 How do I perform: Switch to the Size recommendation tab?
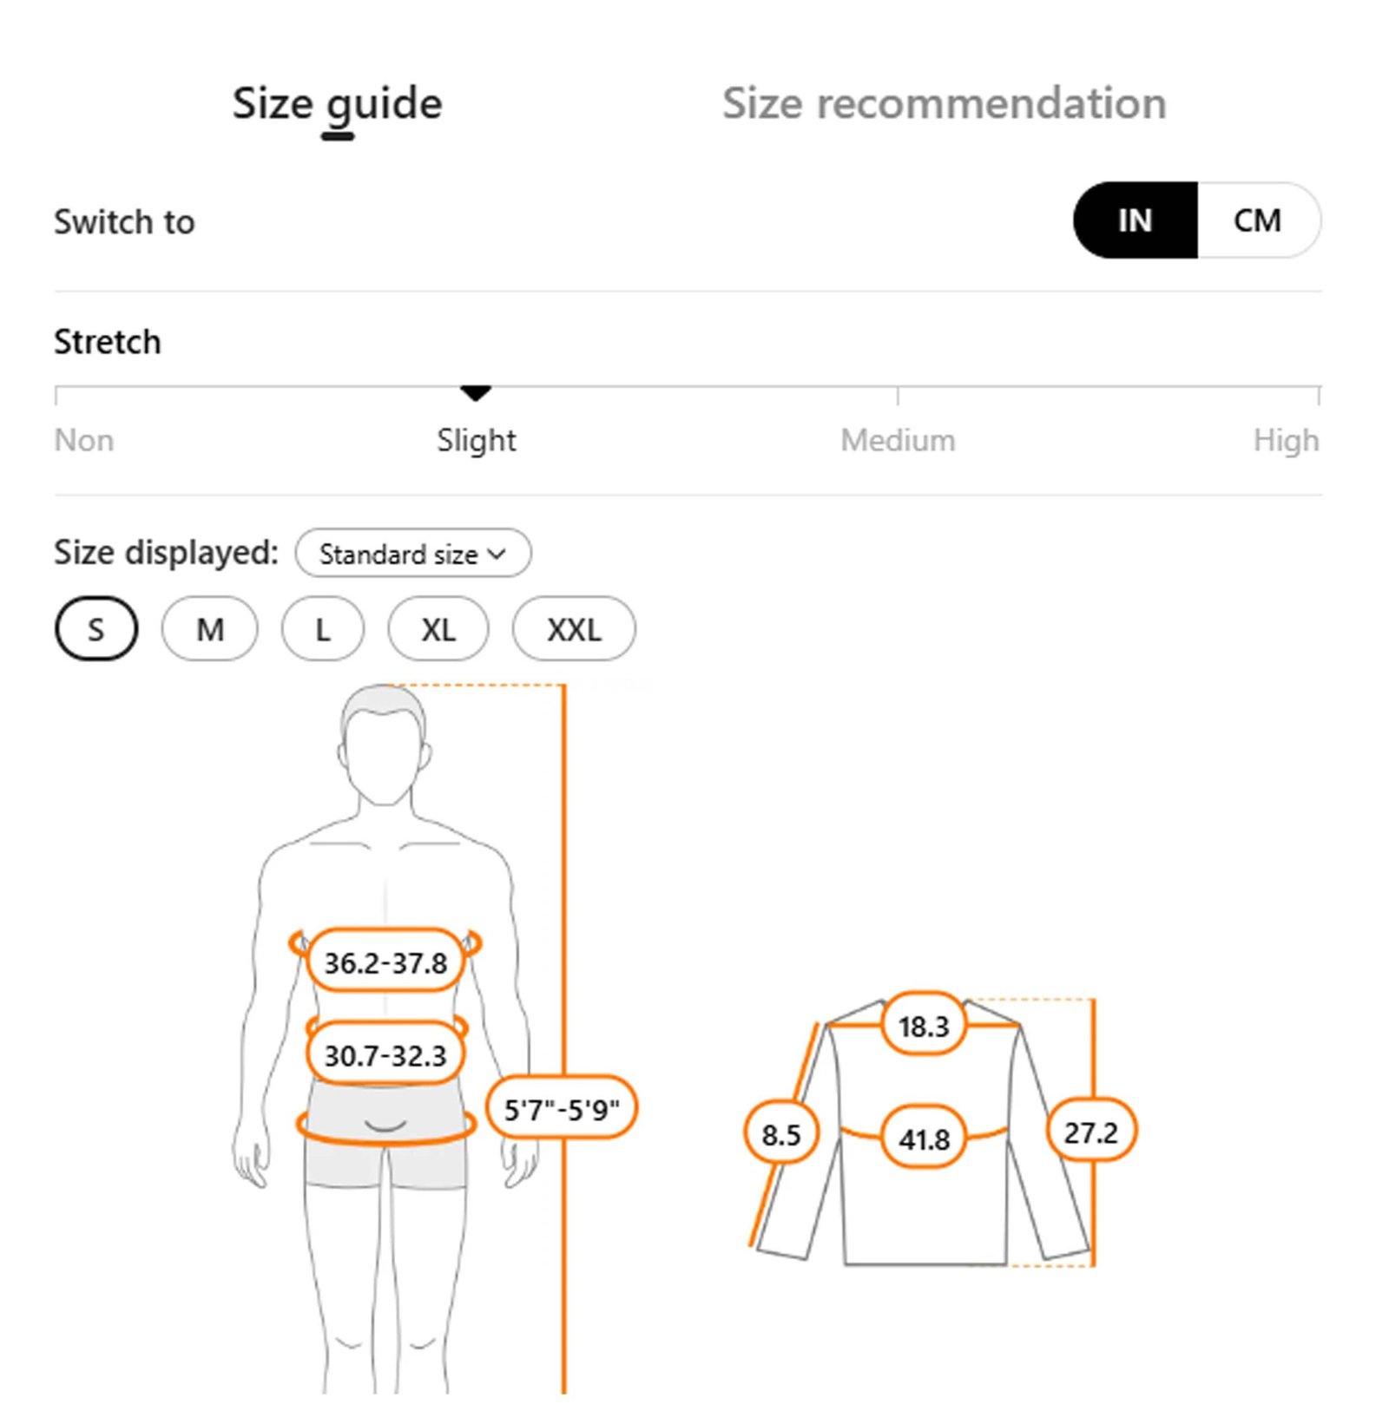pos(944,103)
